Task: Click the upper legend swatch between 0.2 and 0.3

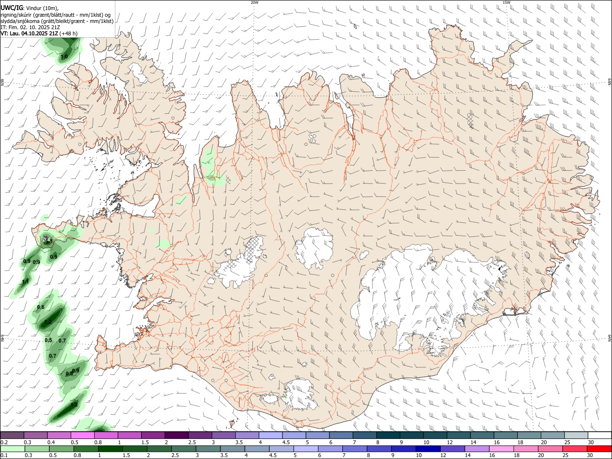Action: 12,435
